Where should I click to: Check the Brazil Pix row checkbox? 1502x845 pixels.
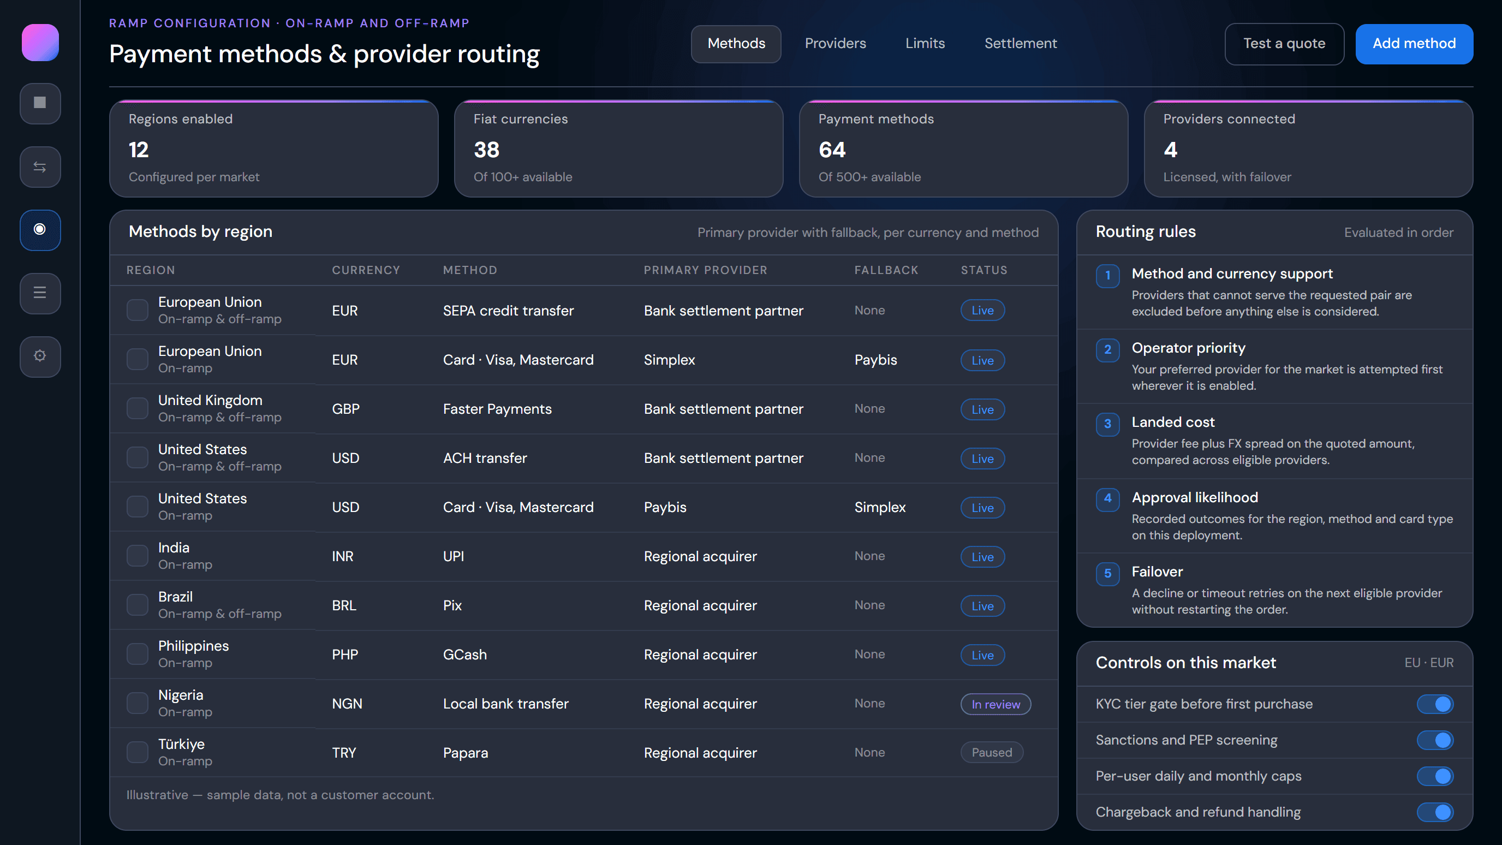[x=138, y=605]
